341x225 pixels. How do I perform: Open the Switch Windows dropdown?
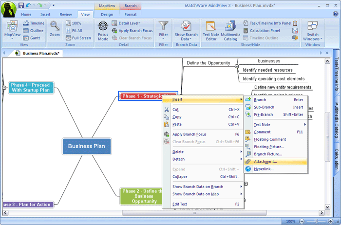[x=313, y=31]
